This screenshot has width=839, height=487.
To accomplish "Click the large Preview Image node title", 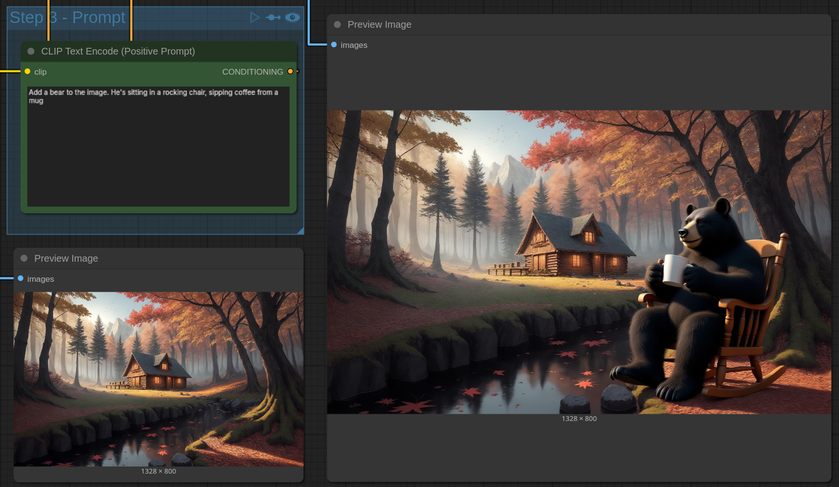I will (380, 24).
